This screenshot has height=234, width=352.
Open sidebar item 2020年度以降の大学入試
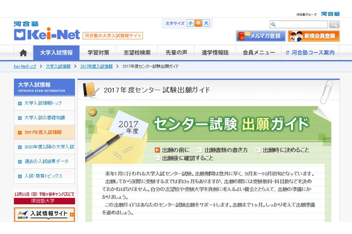[x=45, y=147]
